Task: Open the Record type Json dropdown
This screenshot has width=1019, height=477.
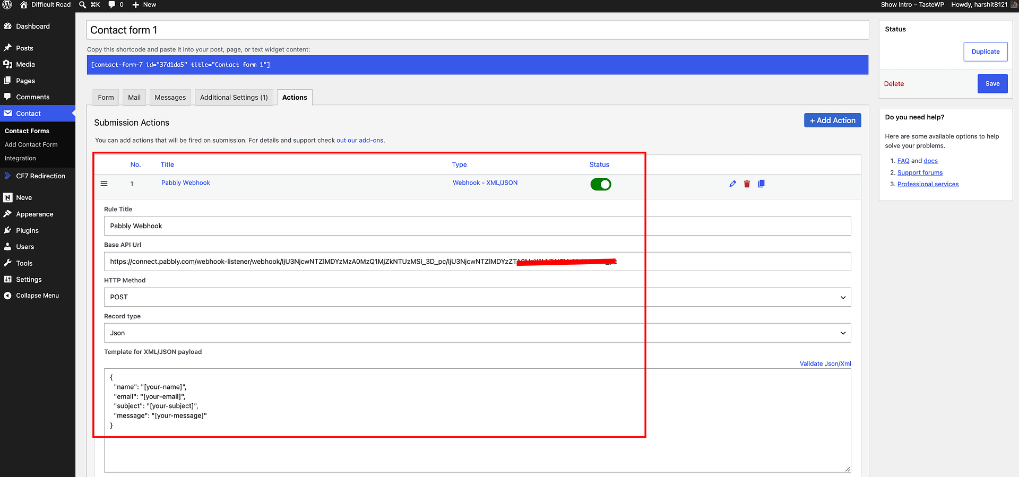Action: point(477,333)
